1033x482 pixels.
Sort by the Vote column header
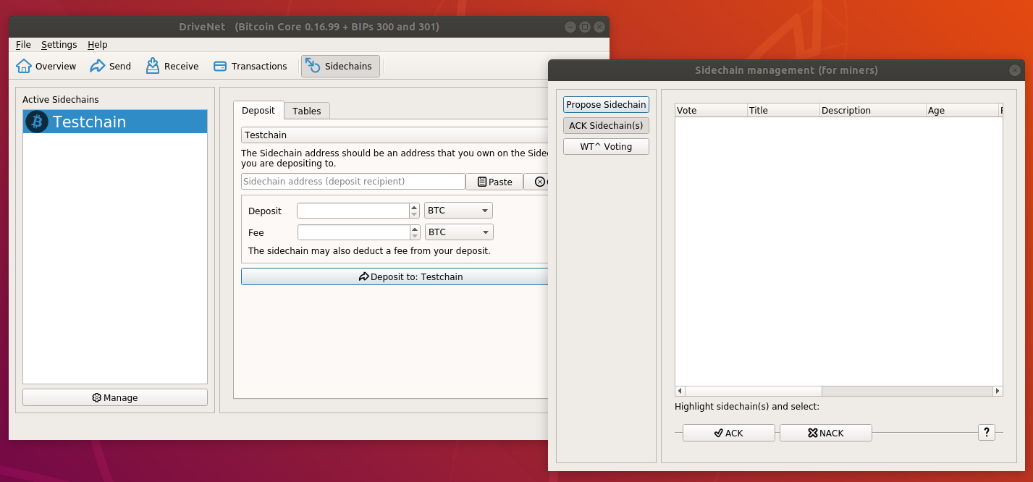click(x=711, y=110)
